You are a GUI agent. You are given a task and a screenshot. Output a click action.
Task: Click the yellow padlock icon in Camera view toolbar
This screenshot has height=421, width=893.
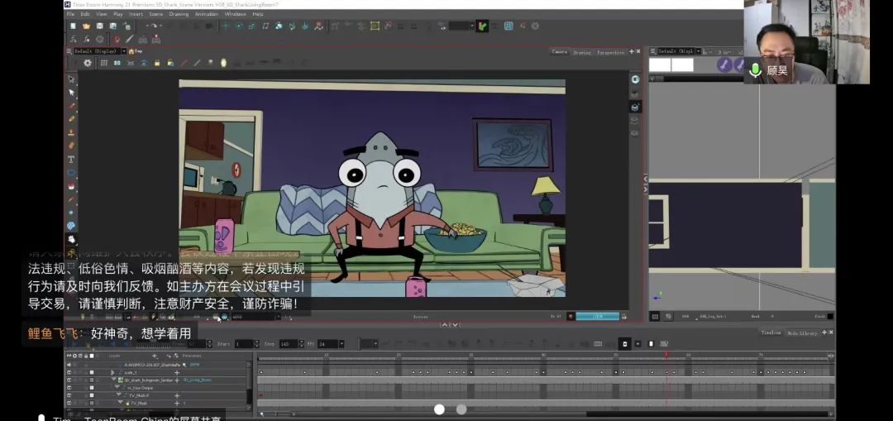pos(157,63)
